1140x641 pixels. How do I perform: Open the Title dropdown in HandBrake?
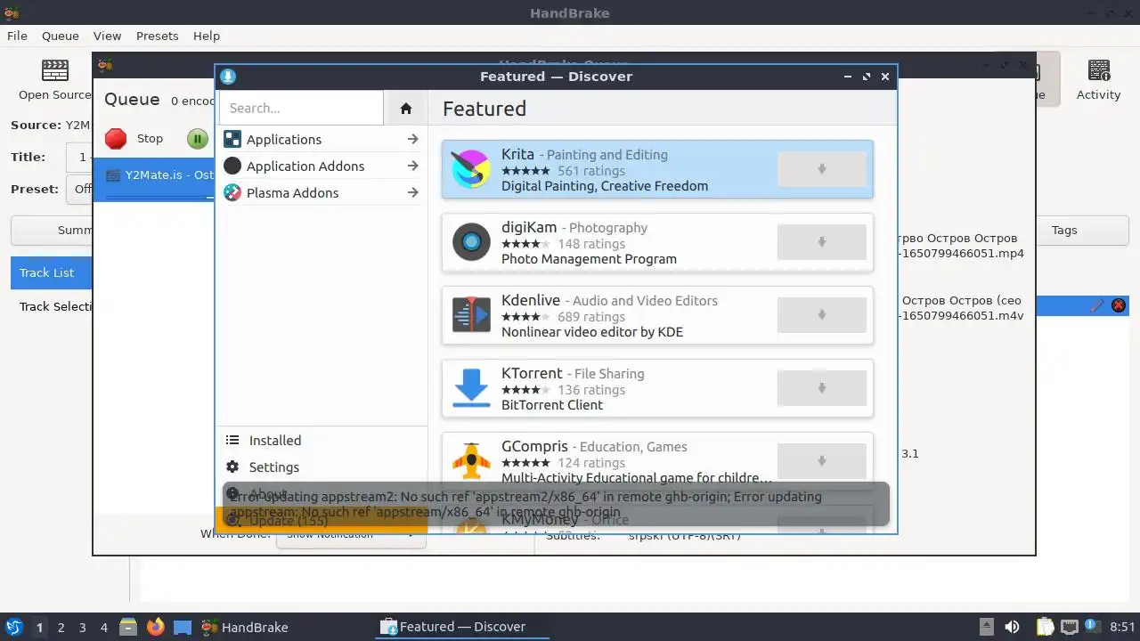click(x=79, y=158)
